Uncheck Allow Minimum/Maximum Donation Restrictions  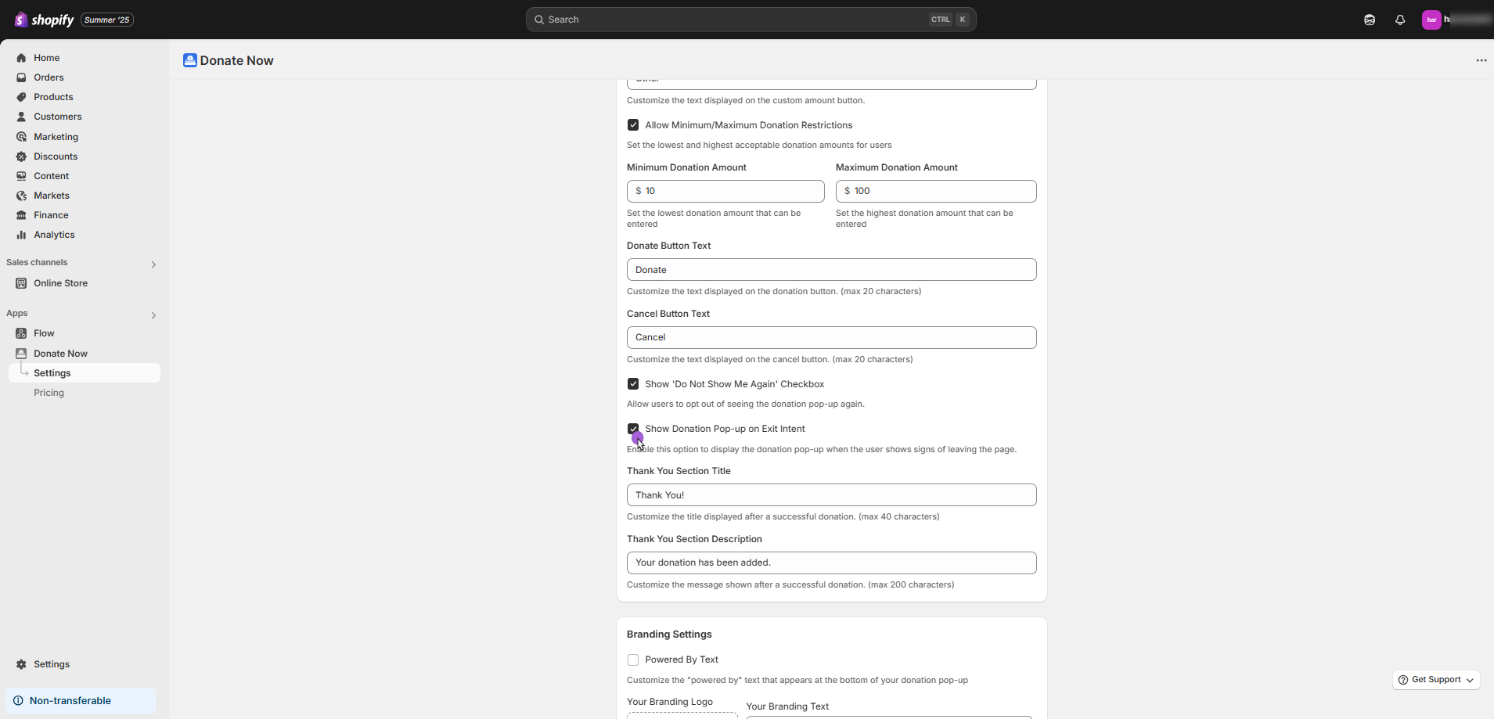click(633, 125)
